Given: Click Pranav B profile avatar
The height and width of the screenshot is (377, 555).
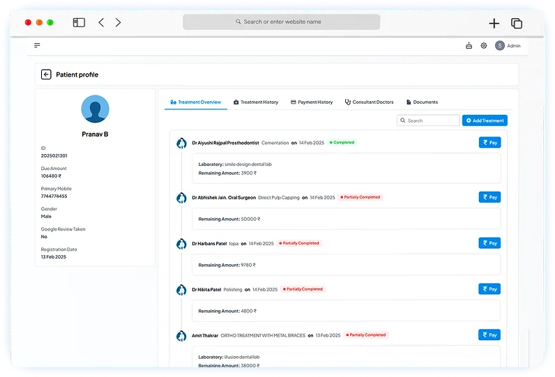Looking at the screenshot, I should pos(95,109).
